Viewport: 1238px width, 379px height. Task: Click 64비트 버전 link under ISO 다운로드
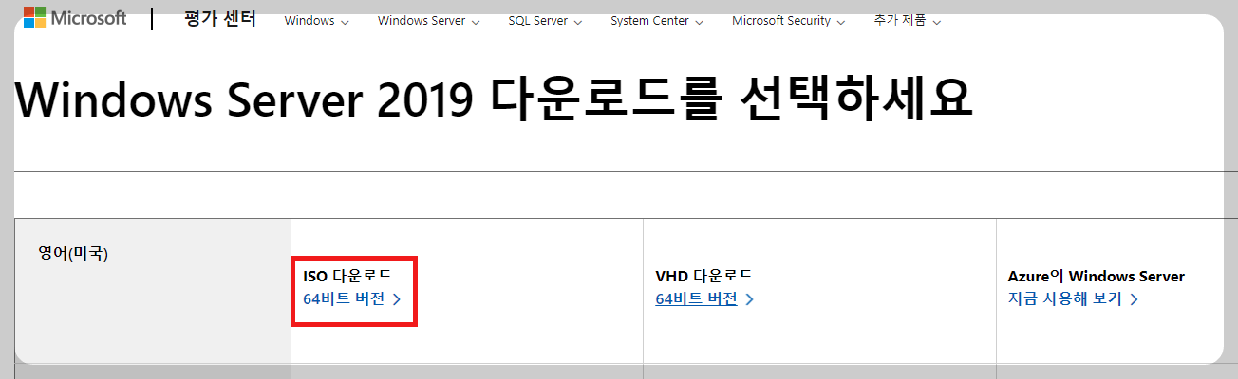click(353, 298)
